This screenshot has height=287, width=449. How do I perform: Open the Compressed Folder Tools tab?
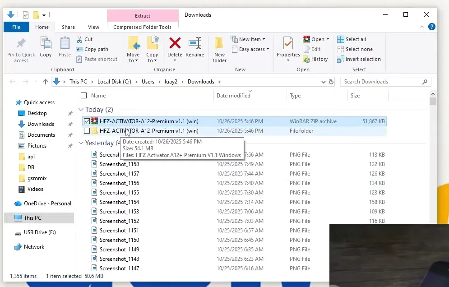[142, 27]
